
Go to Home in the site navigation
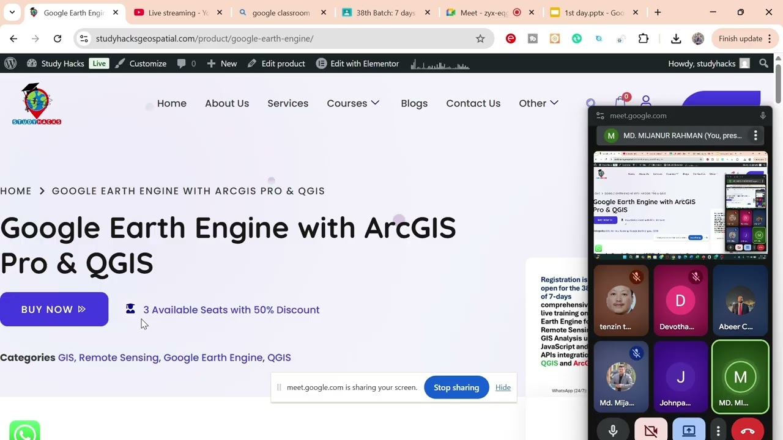click(x=172, y=103)
